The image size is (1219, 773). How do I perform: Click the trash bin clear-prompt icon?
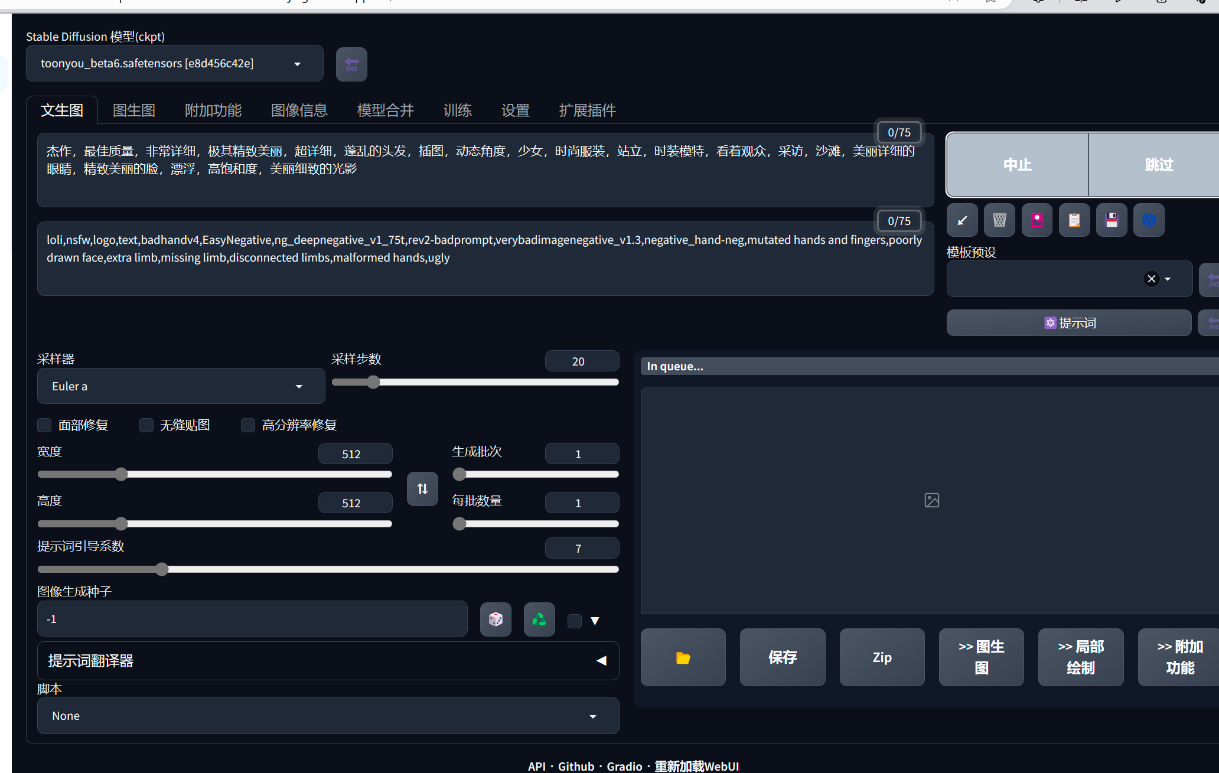(999, 220)
